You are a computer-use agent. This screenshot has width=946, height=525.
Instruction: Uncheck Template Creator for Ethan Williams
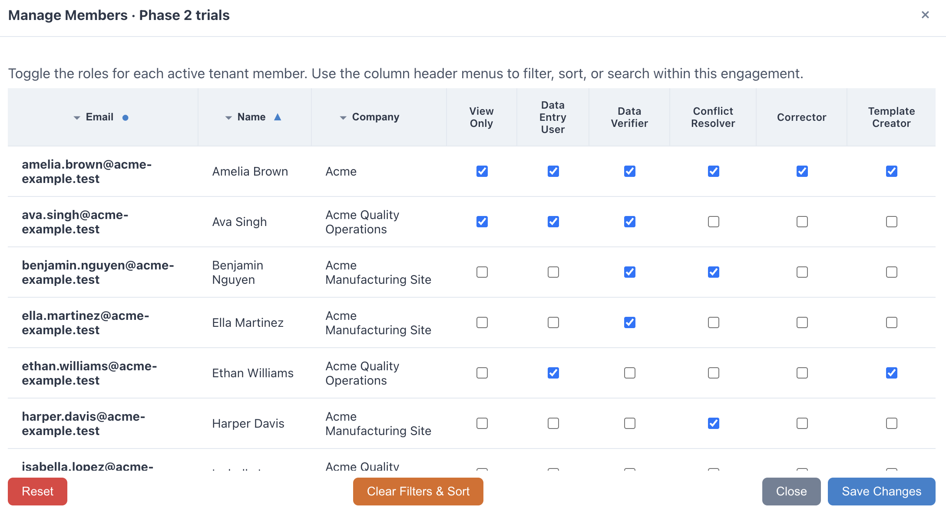click(891, 373)
